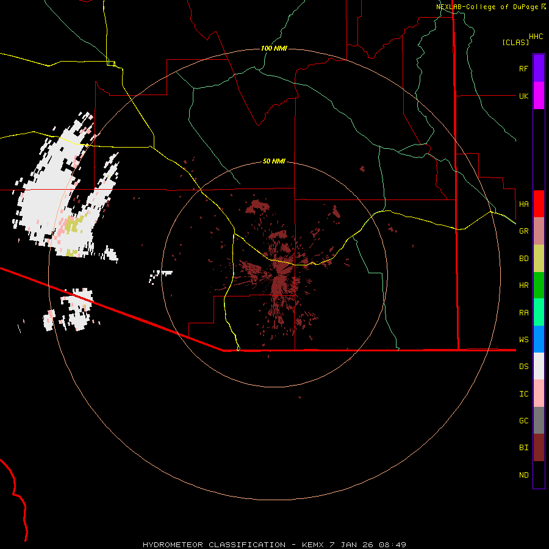This screenshot has width=549, height=549.
Task: Click the HHC product code label
Action: pyautogui.click(x=536, y=37)
